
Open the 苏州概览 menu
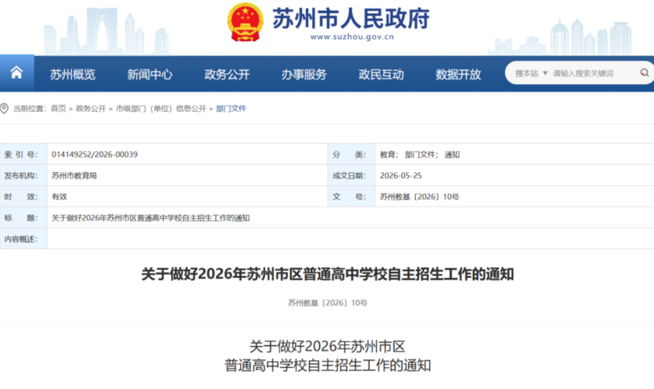73,74
